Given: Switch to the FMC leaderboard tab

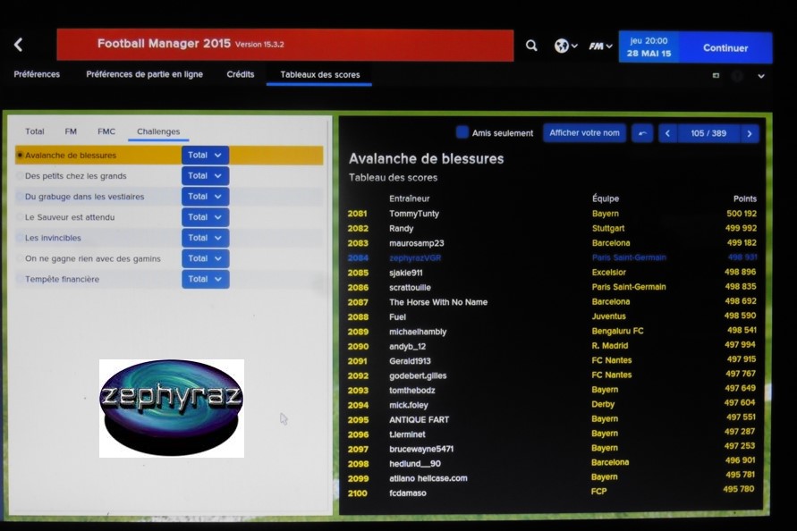Looking at the screenshot, I should 106,131.
